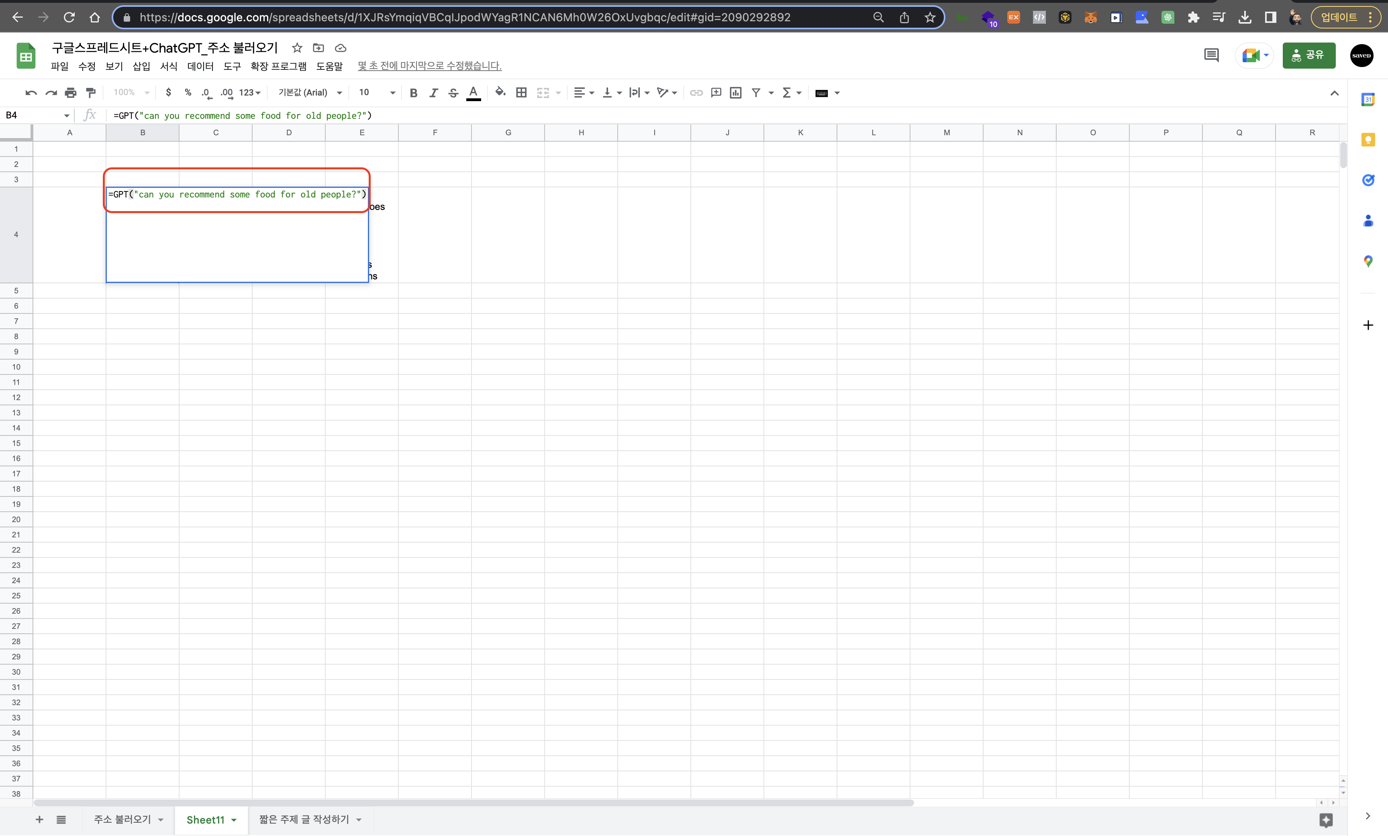
Task: Insert a chart using toolbar icon
Action: [736, 93]
